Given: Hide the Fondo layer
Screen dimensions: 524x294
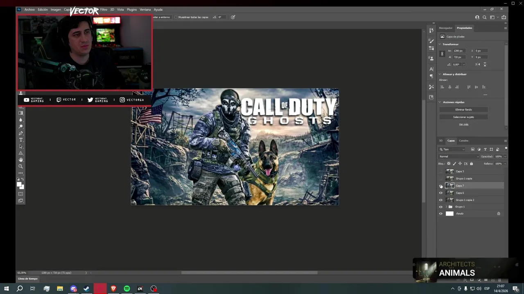Looking at the screenshot, I should point(441,214).
